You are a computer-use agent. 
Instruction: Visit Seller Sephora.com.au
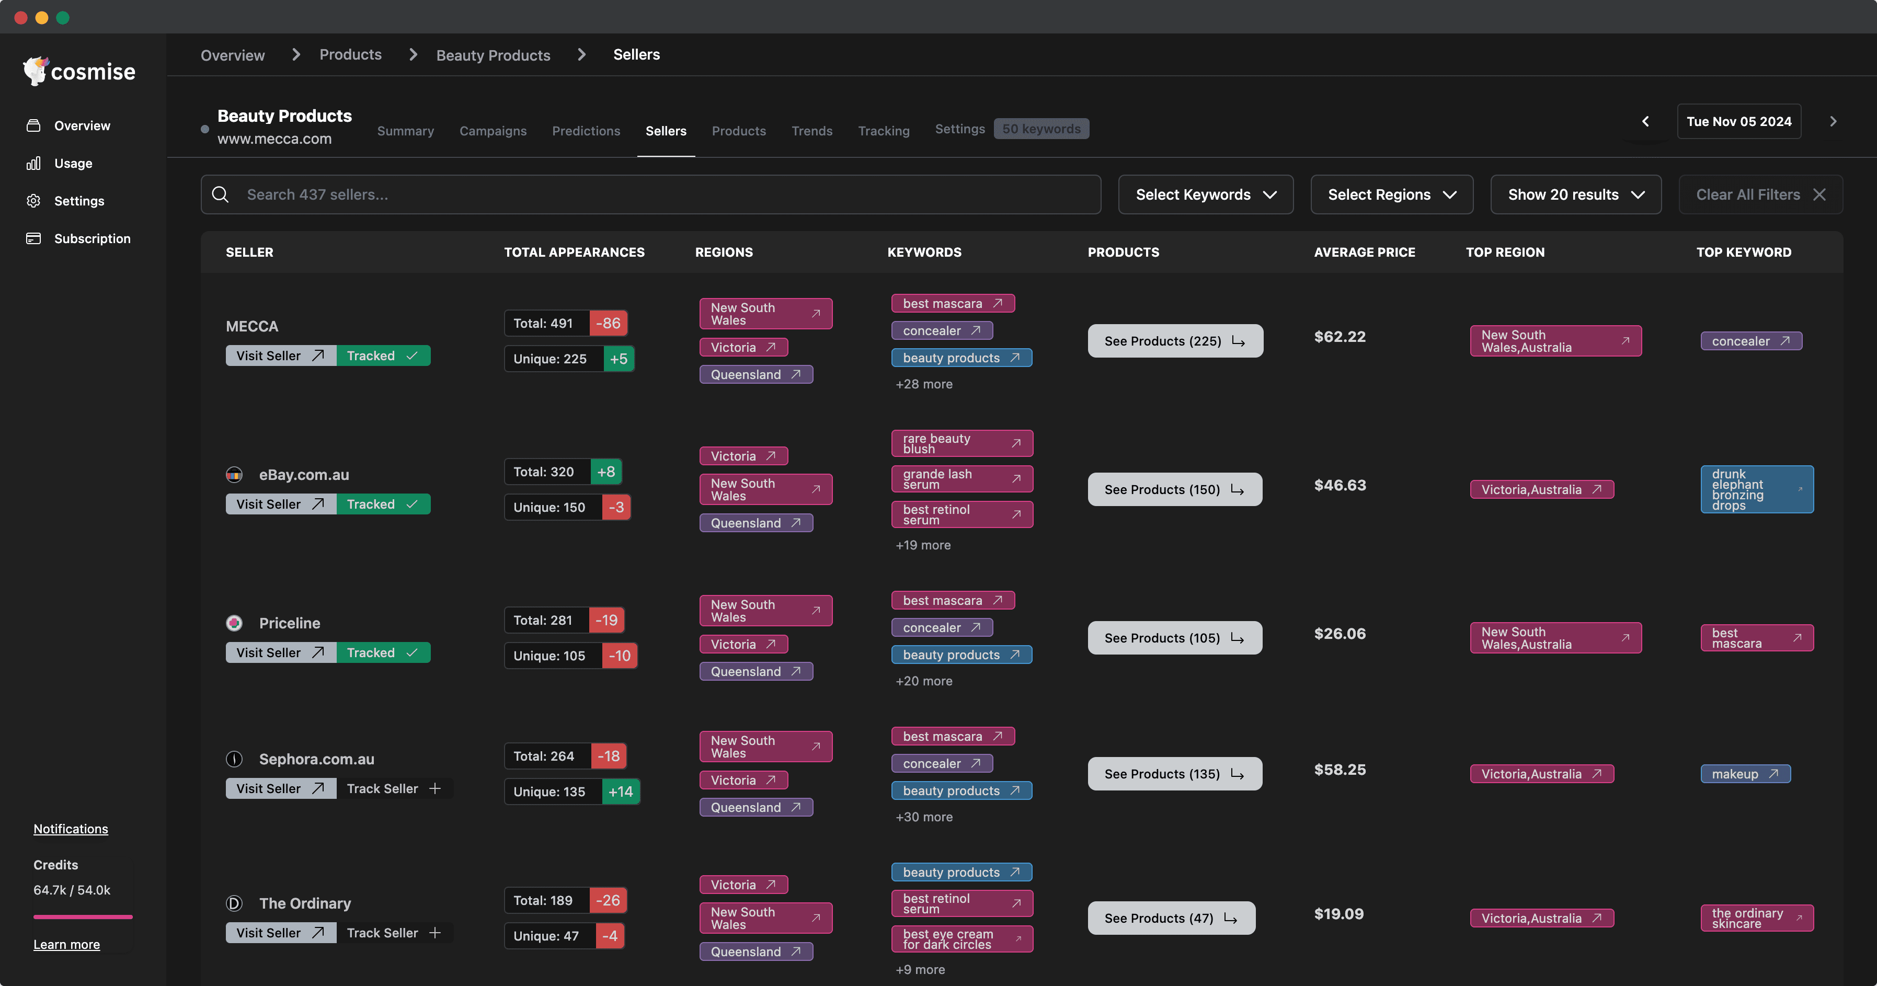point(281,788)
